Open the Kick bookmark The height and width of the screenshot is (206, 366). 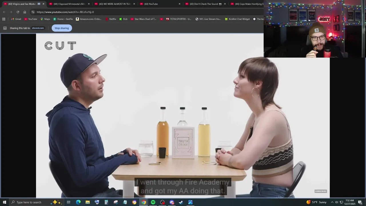point(123,19)
